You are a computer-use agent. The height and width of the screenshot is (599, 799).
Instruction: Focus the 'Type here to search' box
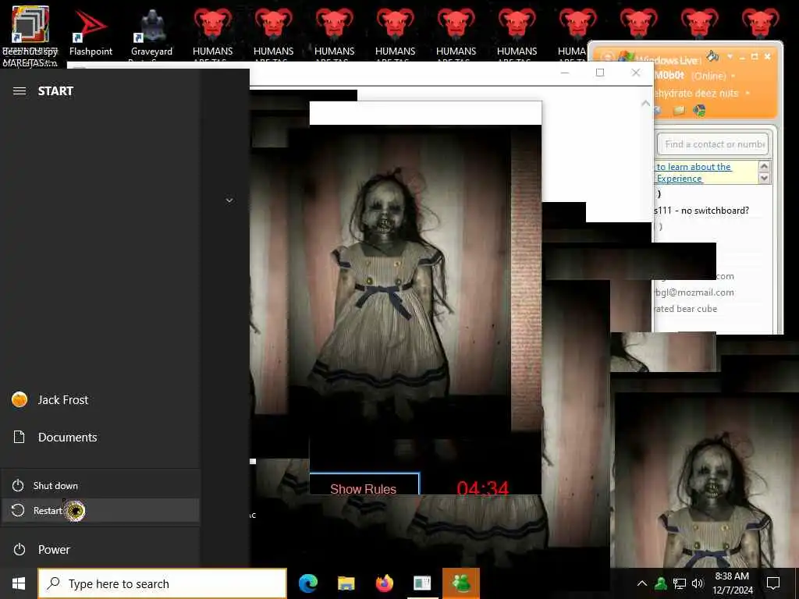(162, 583)
